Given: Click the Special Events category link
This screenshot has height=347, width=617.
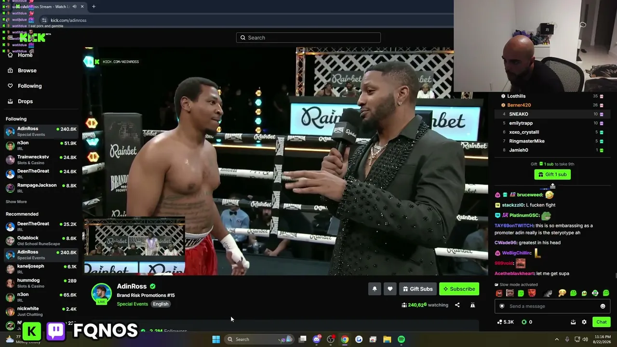Looking at the screenshot, I should tap(132, 304).
